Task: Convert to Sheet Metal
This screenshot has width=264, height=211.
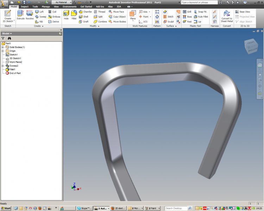Action: coord(227,16)
